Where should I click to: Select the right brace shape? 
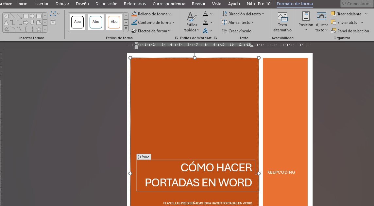point(32,29)
